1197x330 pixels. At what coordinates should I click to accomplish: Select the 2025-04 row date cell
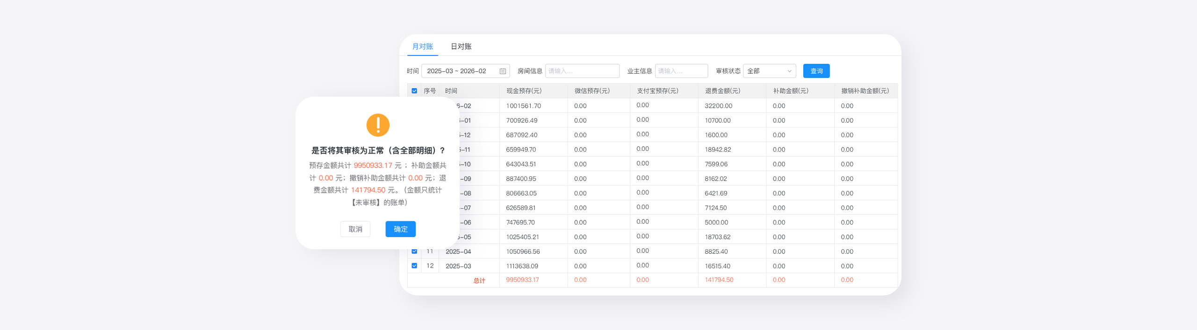458,252
